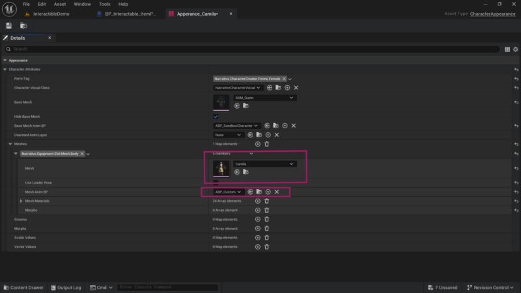The height and width of the screenshot is (293, 521).
Task: Use selected asset for Base Mesh Anim BP
Action: pos(267,126)
